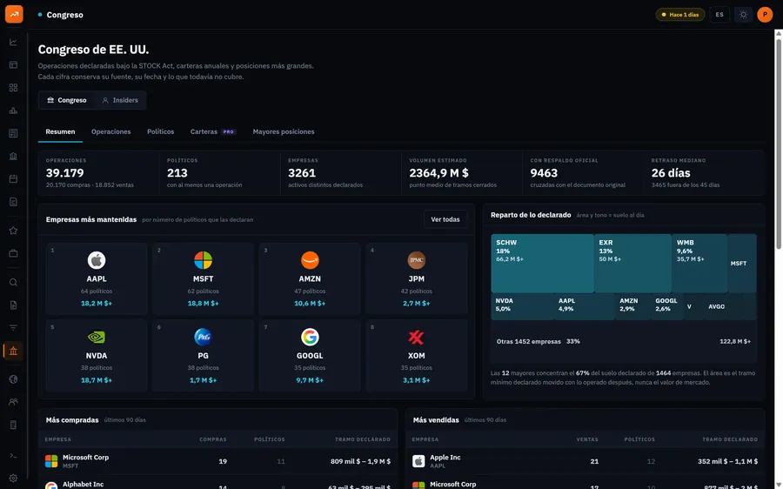Click the JPMorgan logo in JPM card
This screenshot has height=489, width=783.
pos(417,260)
